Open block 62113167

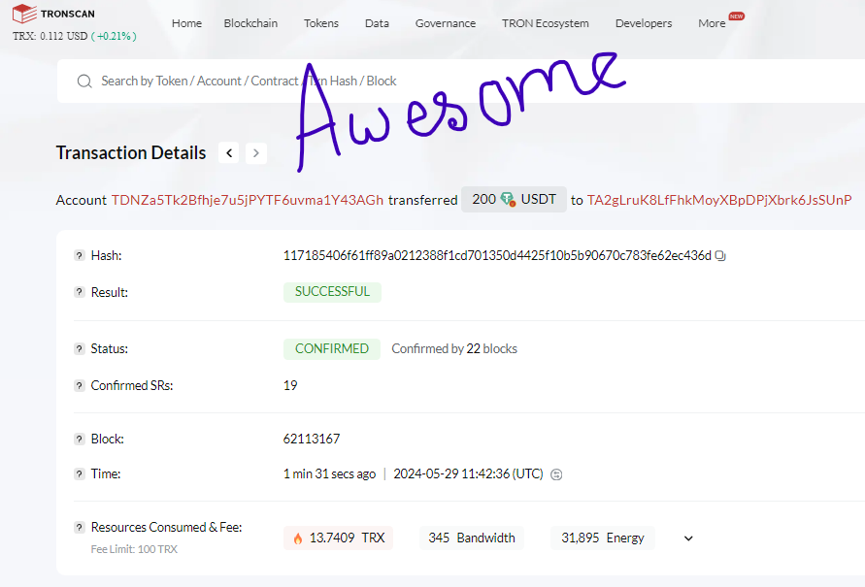pyautogui.click(x=312, y=440)
